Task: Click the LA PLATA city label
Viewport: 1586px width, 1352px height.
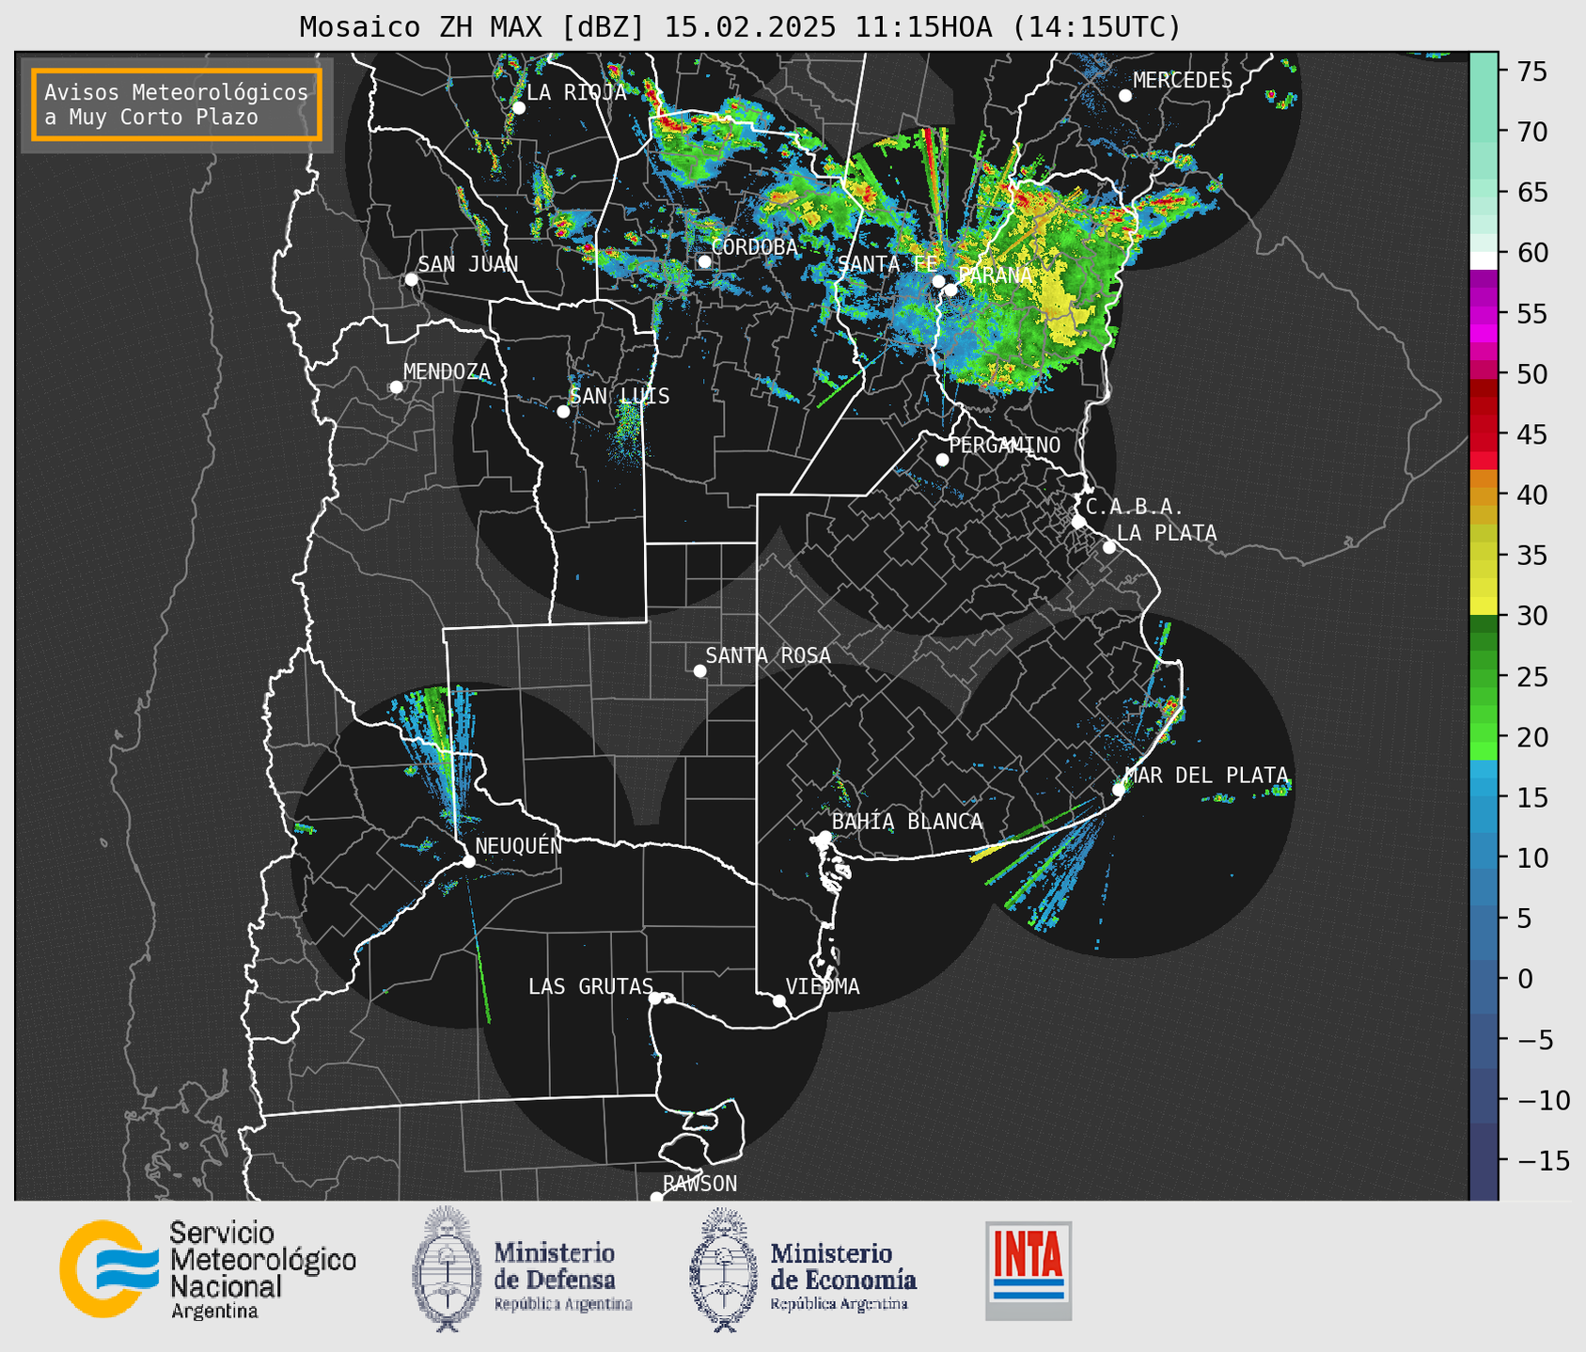Action: (x=1167, y=533)
